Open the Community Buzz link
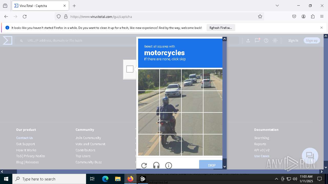 (89, 162)
